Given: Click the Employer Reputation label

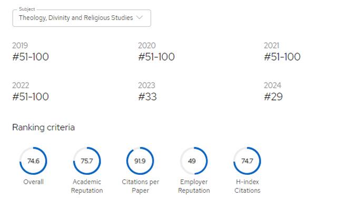Looking at the screenshot, I should [194, 186].
